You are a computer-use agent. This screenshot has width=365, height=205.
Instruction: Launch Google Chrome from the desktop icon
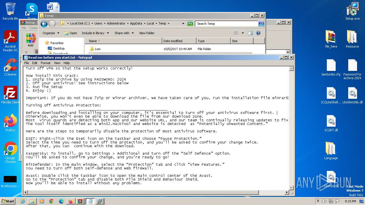coord(10,153)
